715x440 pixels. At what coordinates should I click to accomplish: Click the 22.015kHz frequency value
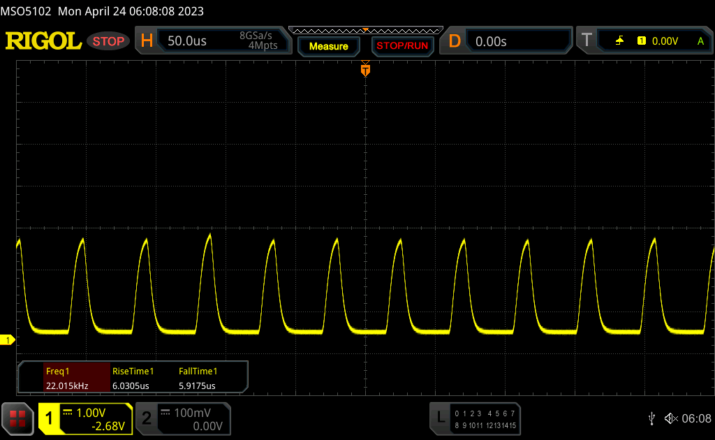point(67,386)
